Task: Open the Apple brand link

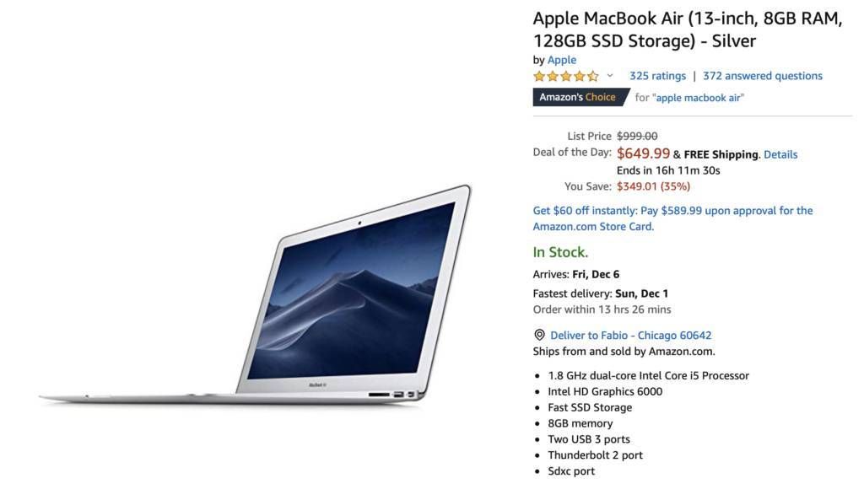Action: (x=561, y=60)
